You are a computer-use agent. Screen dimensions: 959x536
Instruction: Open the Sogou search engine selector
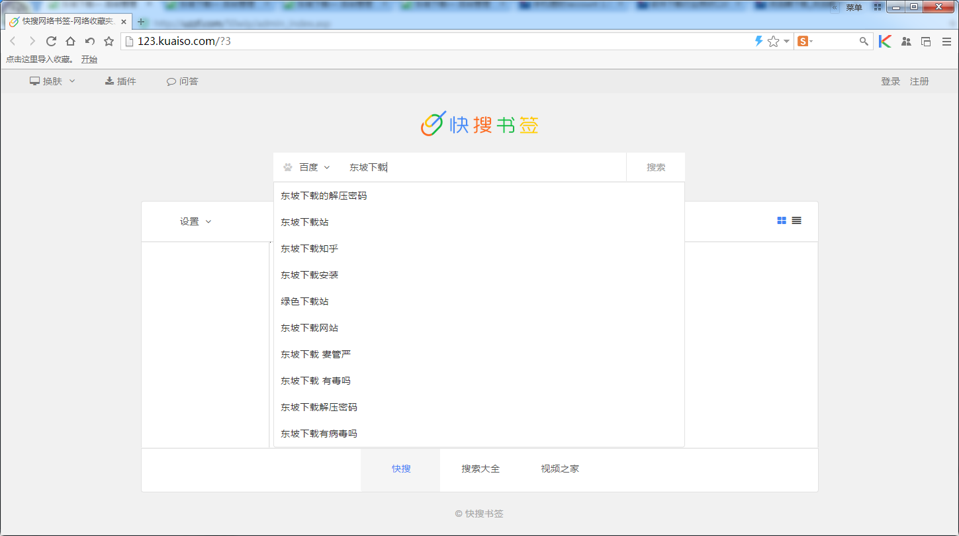[805, 41]
